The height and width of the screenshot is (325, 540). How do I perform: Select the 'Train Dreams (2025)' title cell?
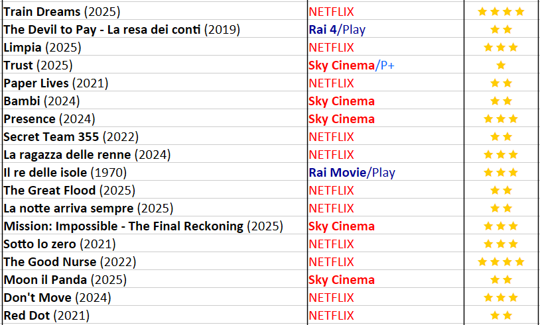coord(155,11)
